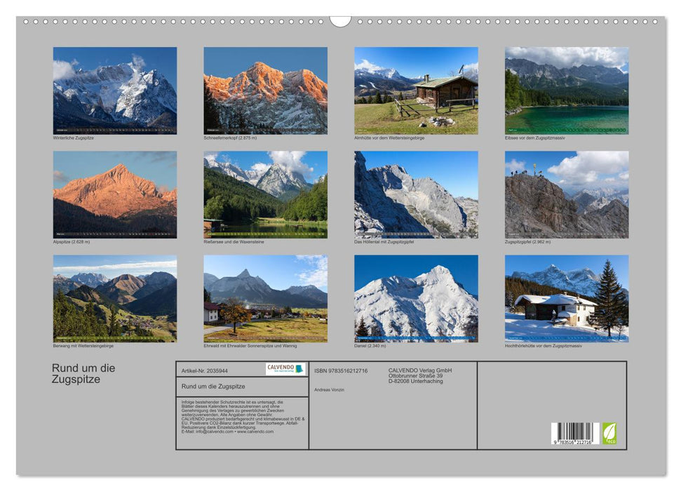Click the calendar hanging hook notch
Image resolution: width=681 pixels, height=491 pixels.
tap(340, 21)
